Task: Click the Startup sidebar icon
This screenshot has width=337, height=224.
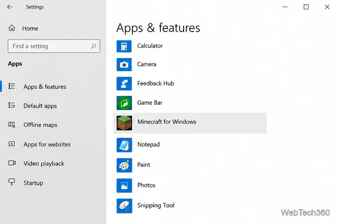Action: pos(11,182)
